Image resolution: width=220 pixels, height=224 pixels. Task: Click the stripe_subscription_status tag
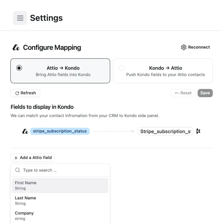pos(60,131)
